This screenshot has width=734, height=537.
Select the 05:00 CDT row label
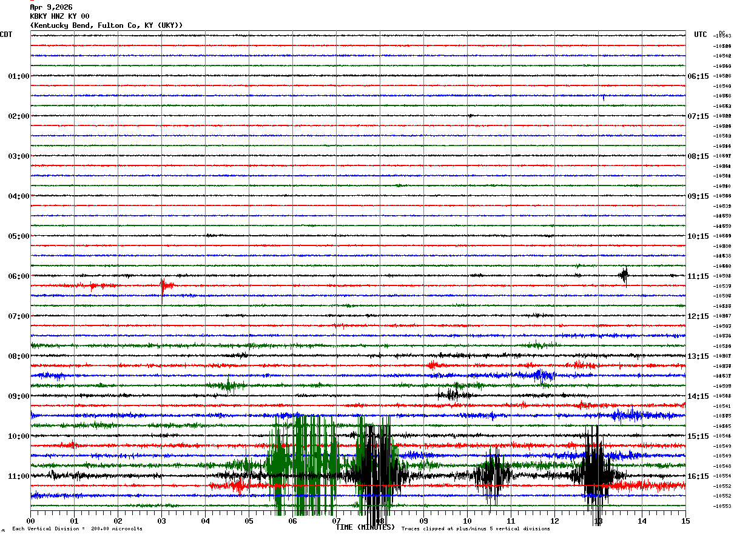[x=19, y=236]
